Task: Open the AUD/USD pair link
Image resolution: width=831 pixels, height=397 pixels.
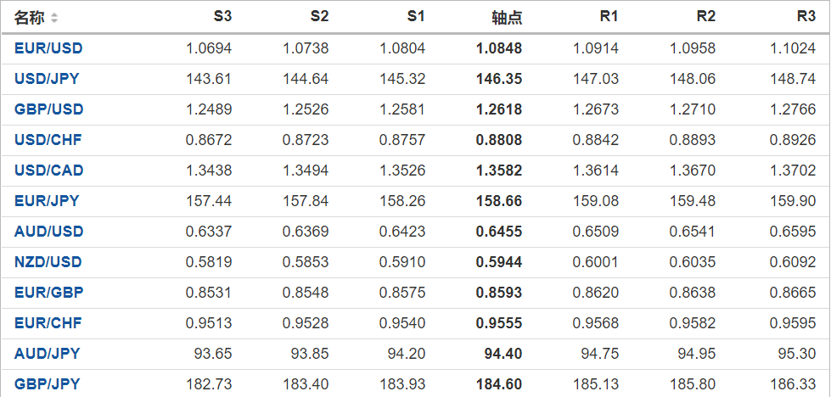Action: [x=48, y=232]
